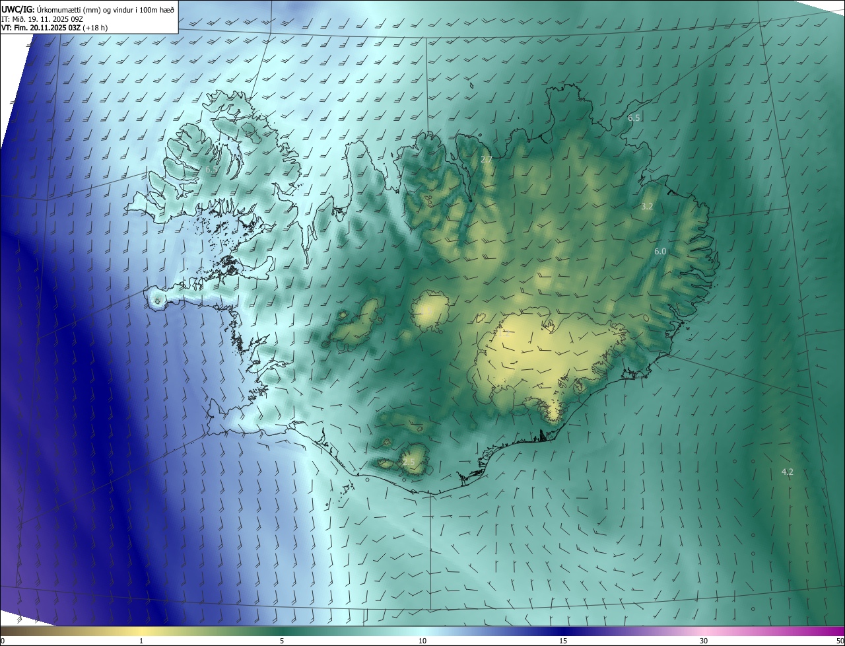Click the 'VT: Fim. 20.11.2025 03Z (+18 h)' line
This screenshot has height=646, width=845.
point(55,28)
